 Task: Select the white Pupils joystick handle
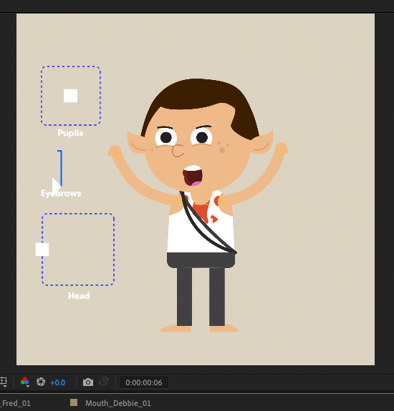[71, 96]
